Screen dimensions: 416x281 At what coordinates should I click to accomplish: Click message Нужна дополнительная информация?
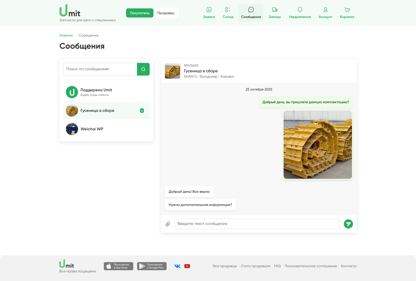coord(201,205)
